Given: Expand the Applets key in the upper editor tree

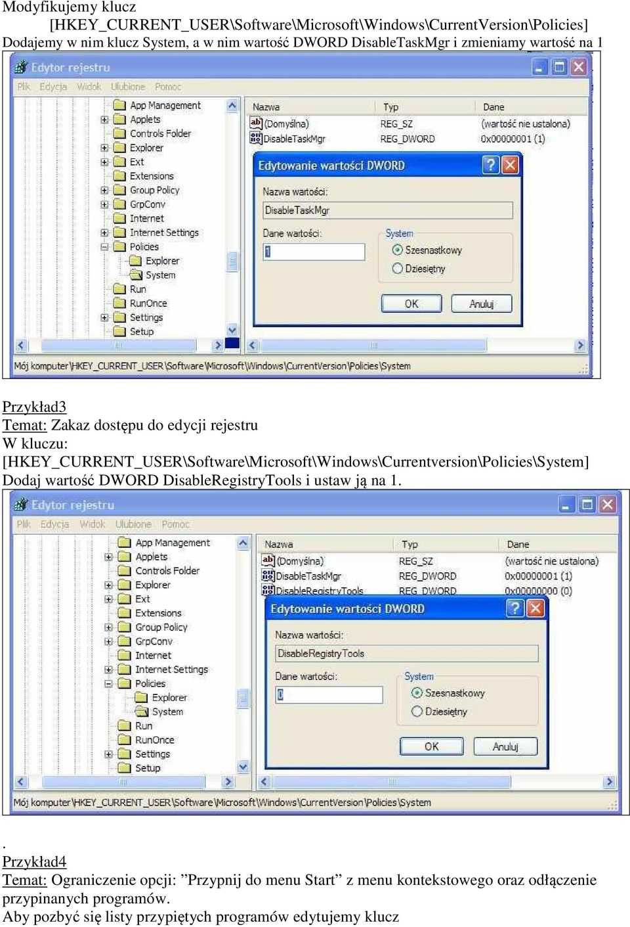Looking at the screenshot, I should [104, 120].
